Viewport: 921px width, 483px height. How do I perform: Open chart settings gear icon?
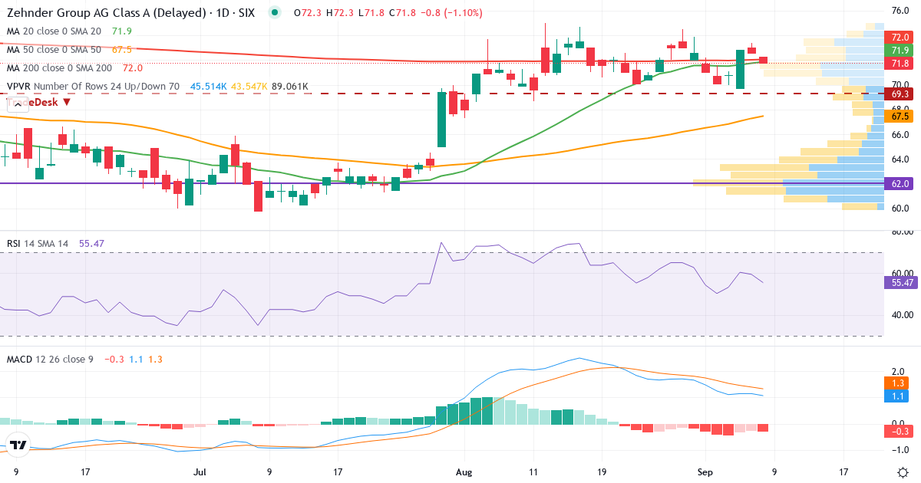[903, 472]
